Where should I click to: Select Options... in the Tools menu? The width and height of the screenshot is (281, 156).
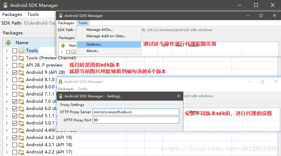click(109, 44)
